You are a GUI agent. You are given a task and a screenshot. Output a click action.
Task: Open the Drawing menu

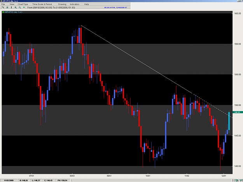pyautogui.click(x=62, y=4)
